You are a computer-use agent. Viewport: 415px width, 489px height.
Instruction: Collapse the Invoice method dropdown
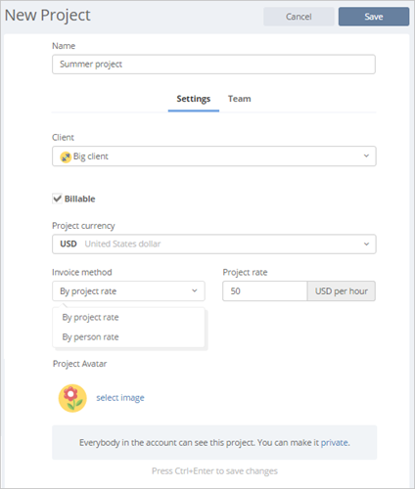[x=128, y=290]
